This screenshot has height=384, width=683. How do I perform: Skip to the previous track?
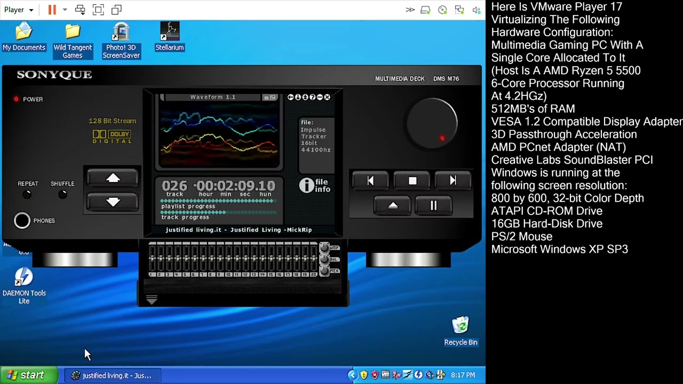[370, 181]
